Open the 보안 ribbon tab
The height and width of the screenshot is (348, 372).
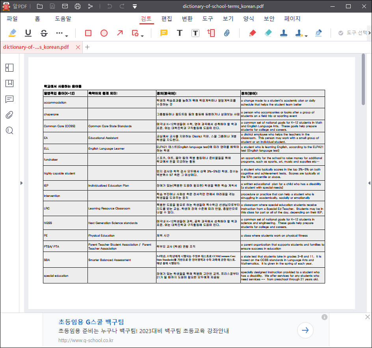click(x=269, y=19)
